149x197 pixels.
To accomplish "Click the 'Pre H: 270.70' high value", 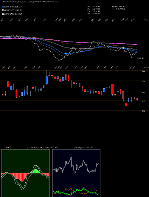I will 94,9.
